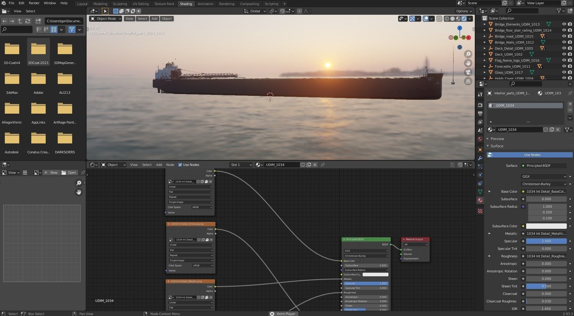This screenshot has width=574, height=316.
Task: Open the Output properties printer tab
Action: pos(480,114)
